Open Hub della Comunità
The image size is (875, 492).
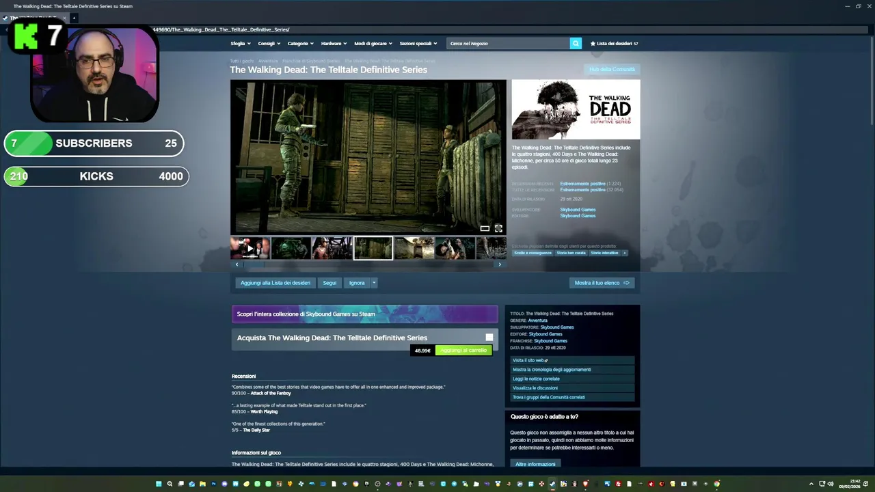612,69
